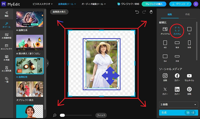Click the 生成 generate button

tap(178, 112)
